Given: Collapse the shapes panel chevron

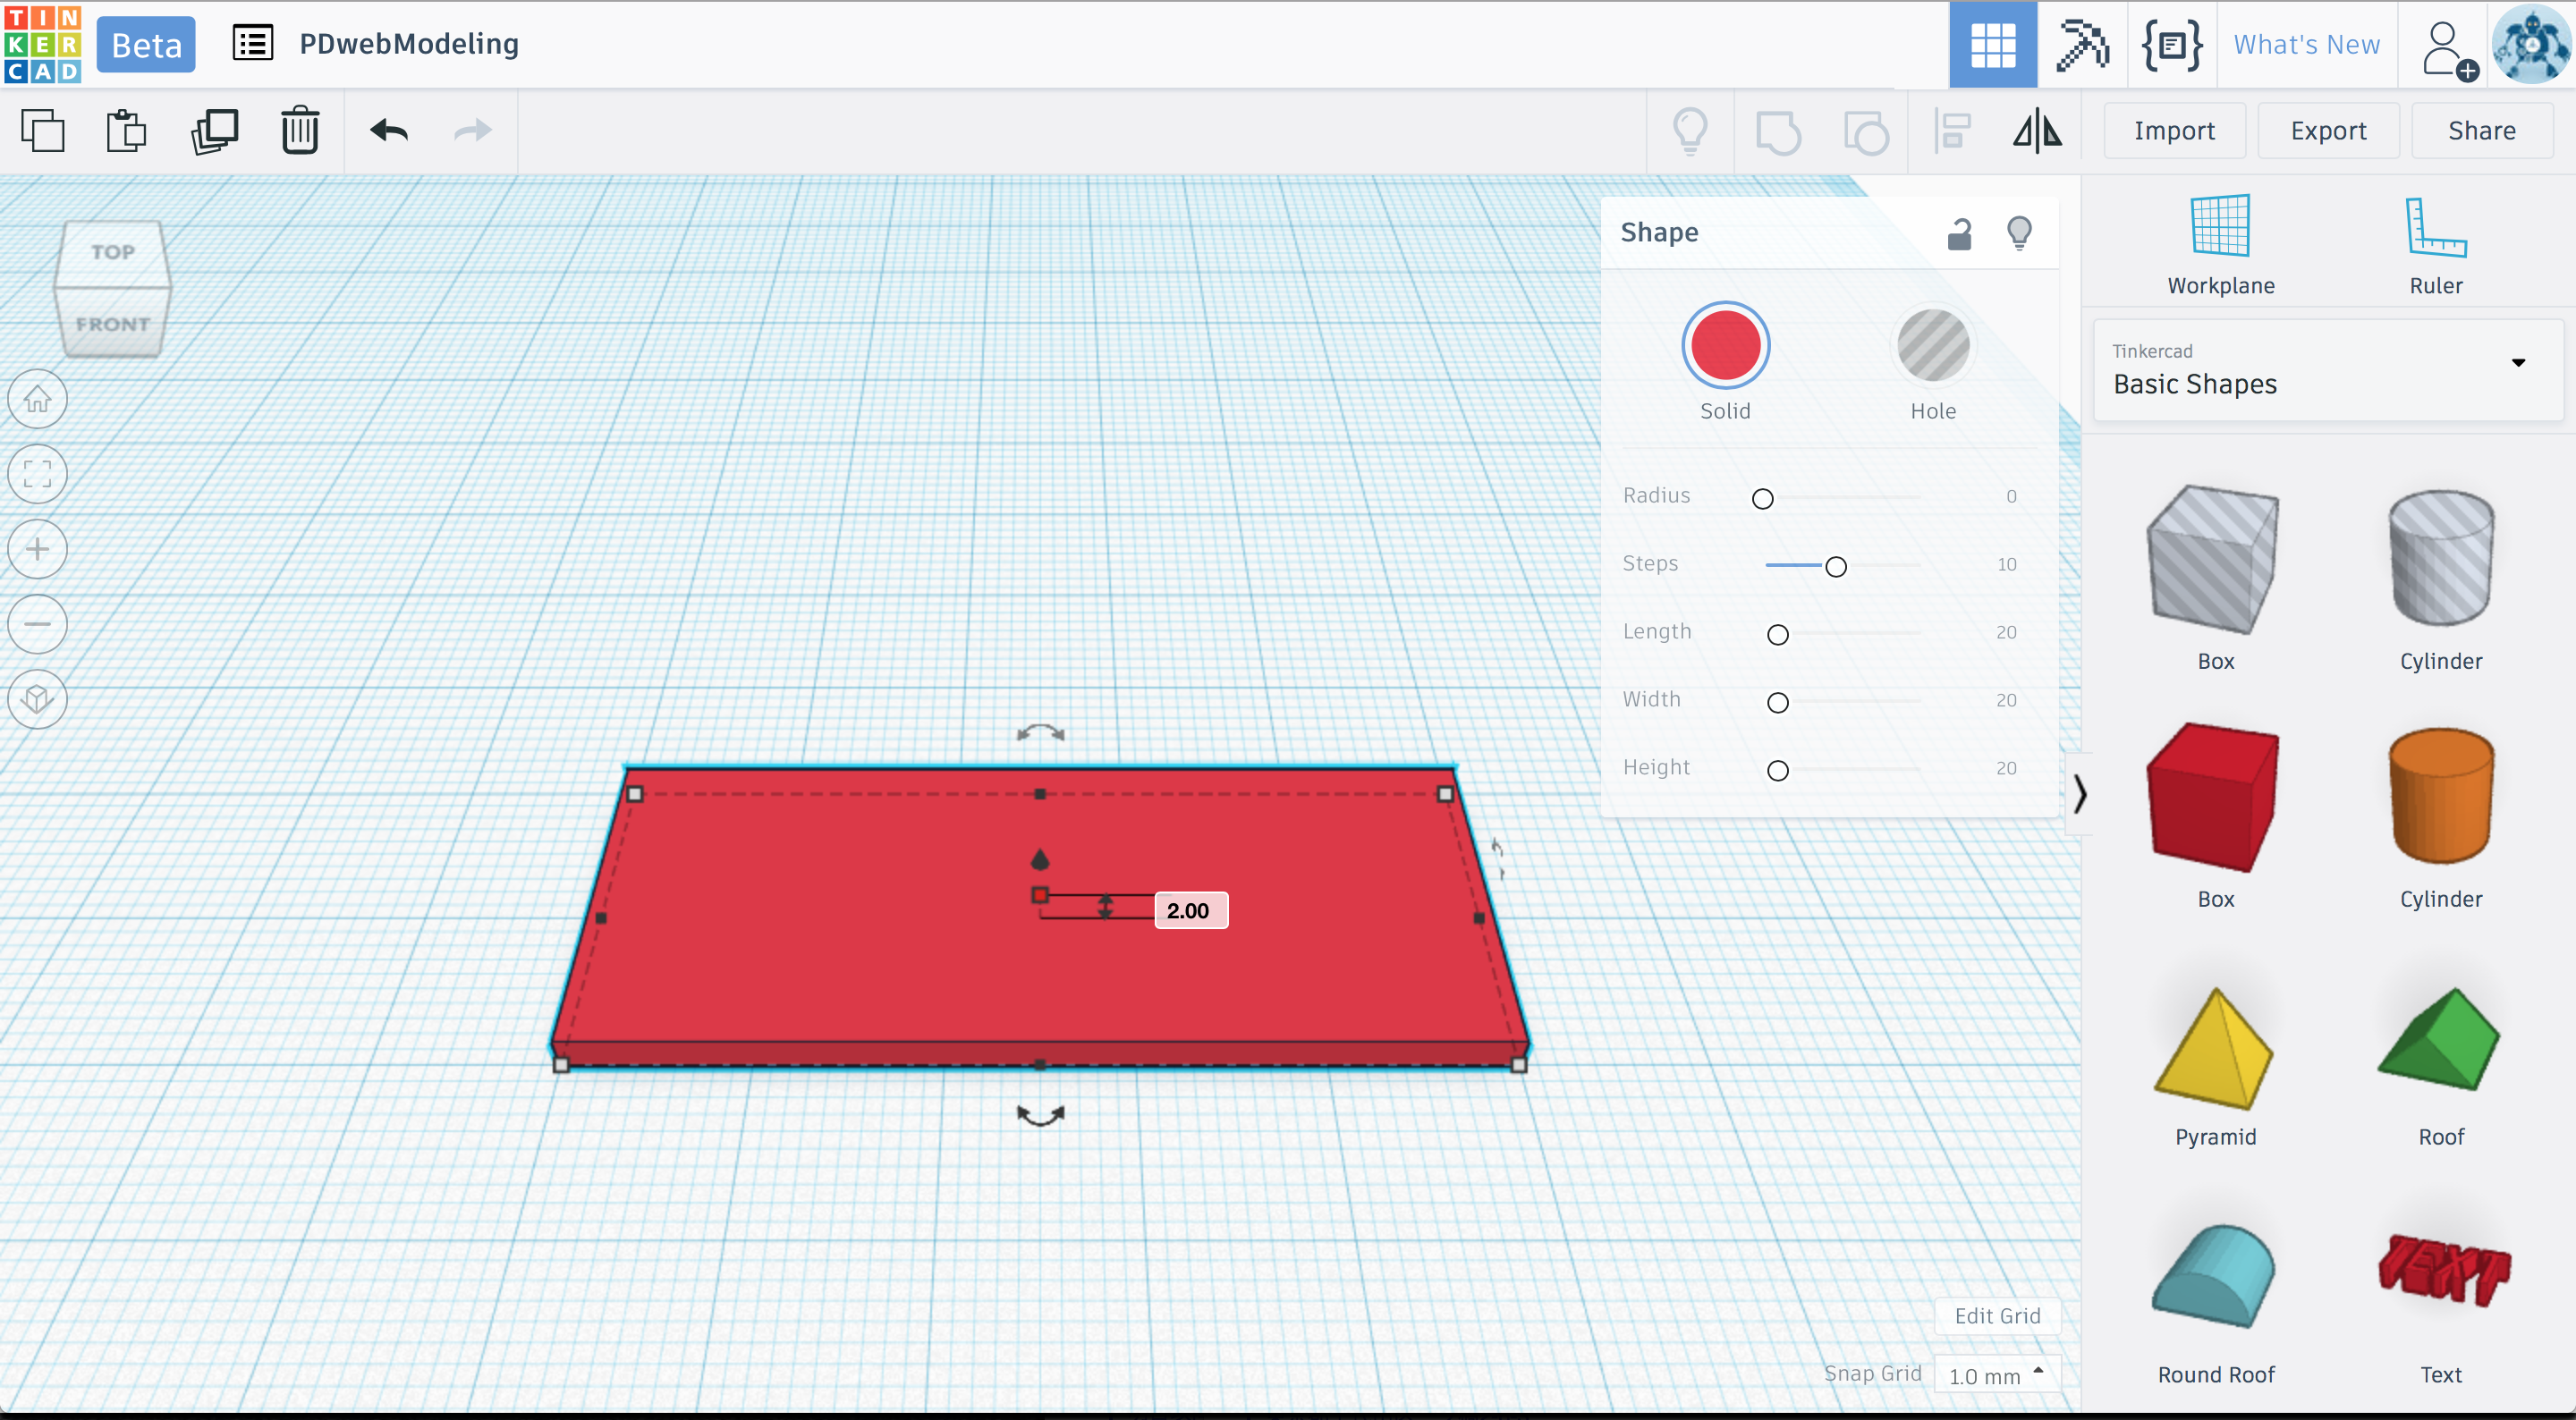Looking at the screenshot, I should (2080, 794).
